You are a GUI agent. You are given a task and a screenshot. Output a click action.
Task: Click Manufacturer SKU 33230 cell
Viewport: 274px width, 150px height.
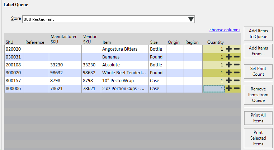(x=65, y=65)
